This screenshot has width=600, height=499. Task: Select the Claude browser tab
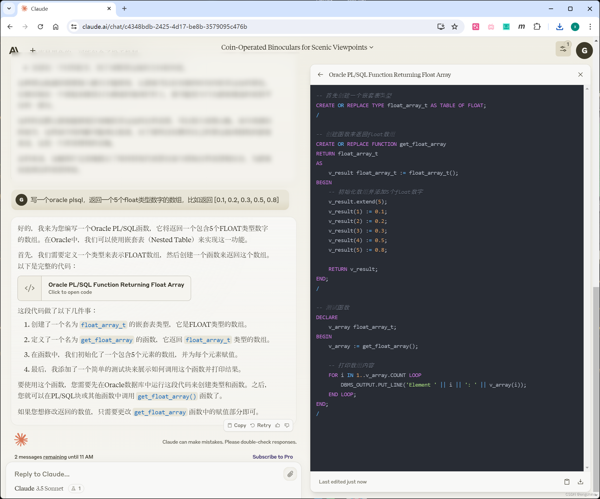tap(67, 8)
